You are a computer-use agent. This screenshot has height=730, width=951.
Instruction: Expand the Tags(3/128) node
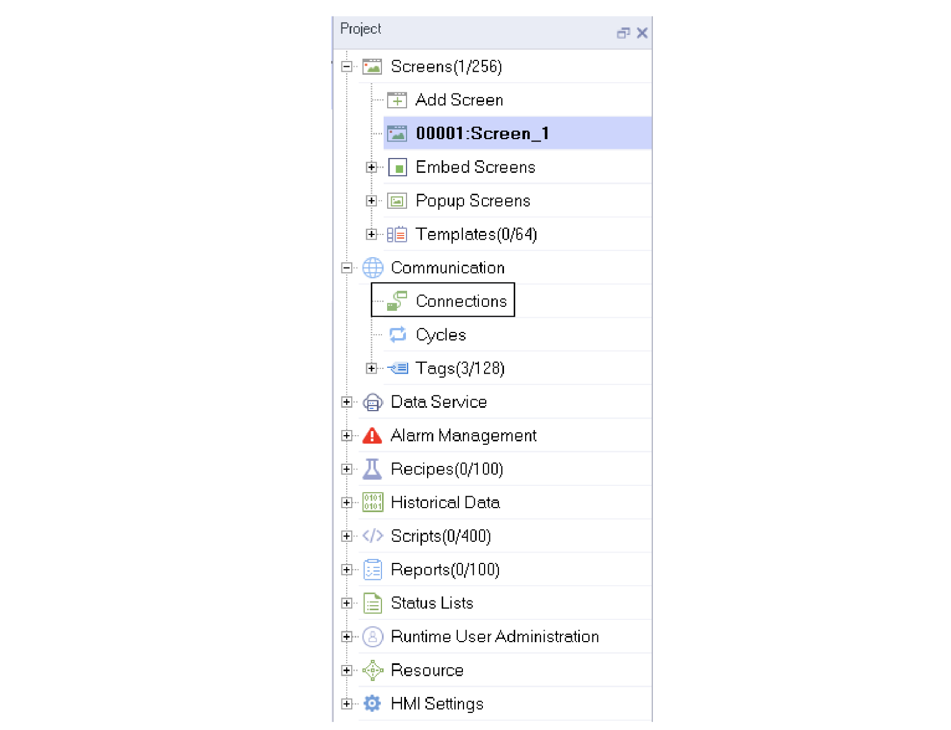point(372,368)
